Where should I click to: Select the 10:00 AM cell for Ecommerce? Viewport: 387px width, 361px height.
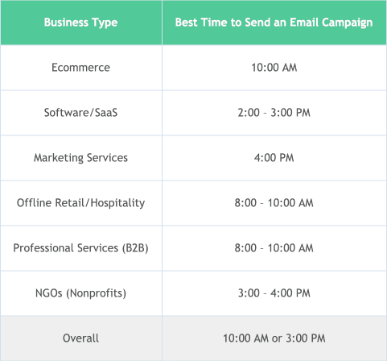coord(274,68)
